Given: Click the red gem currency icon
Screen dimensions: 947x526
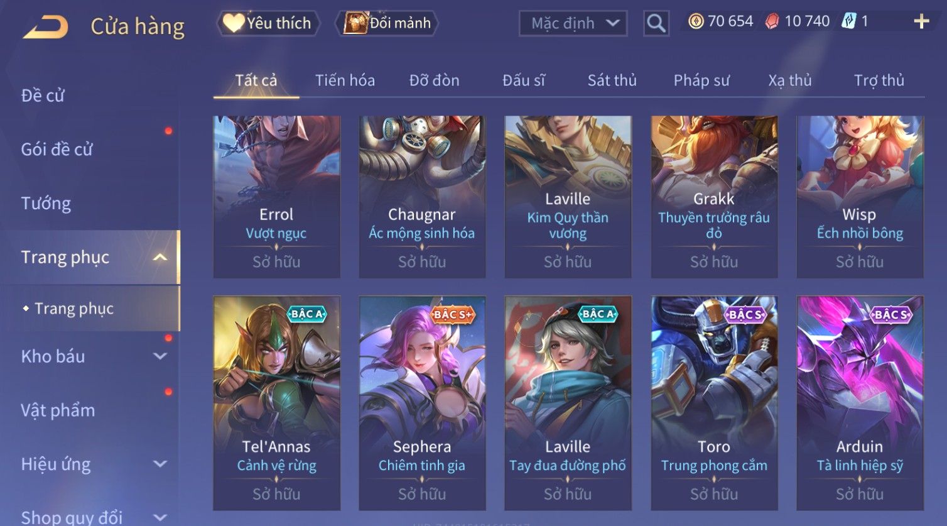Looking at the screenshot, I should click(772, 22).
